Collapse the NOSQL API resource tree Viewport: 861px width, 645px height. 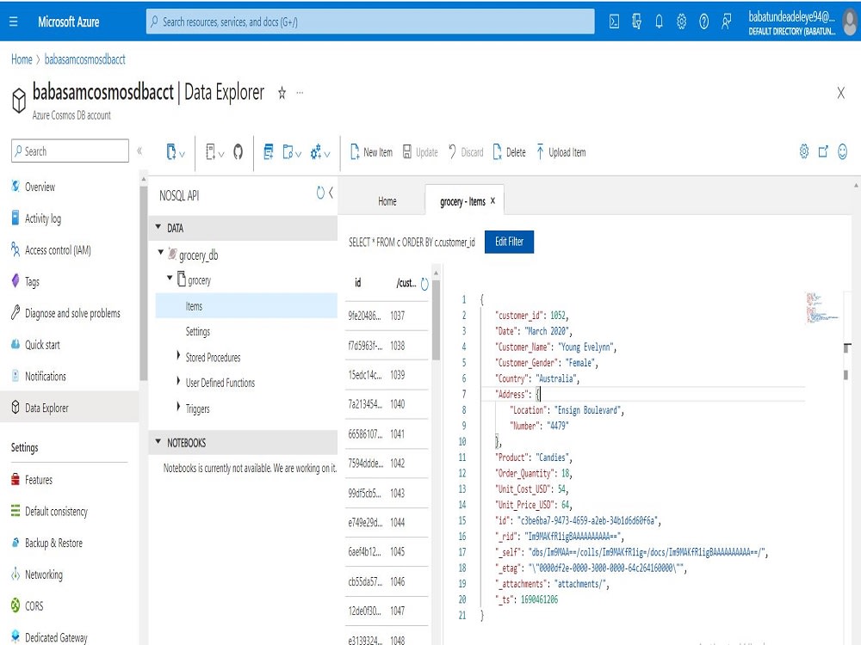click(x=331, y=193)
